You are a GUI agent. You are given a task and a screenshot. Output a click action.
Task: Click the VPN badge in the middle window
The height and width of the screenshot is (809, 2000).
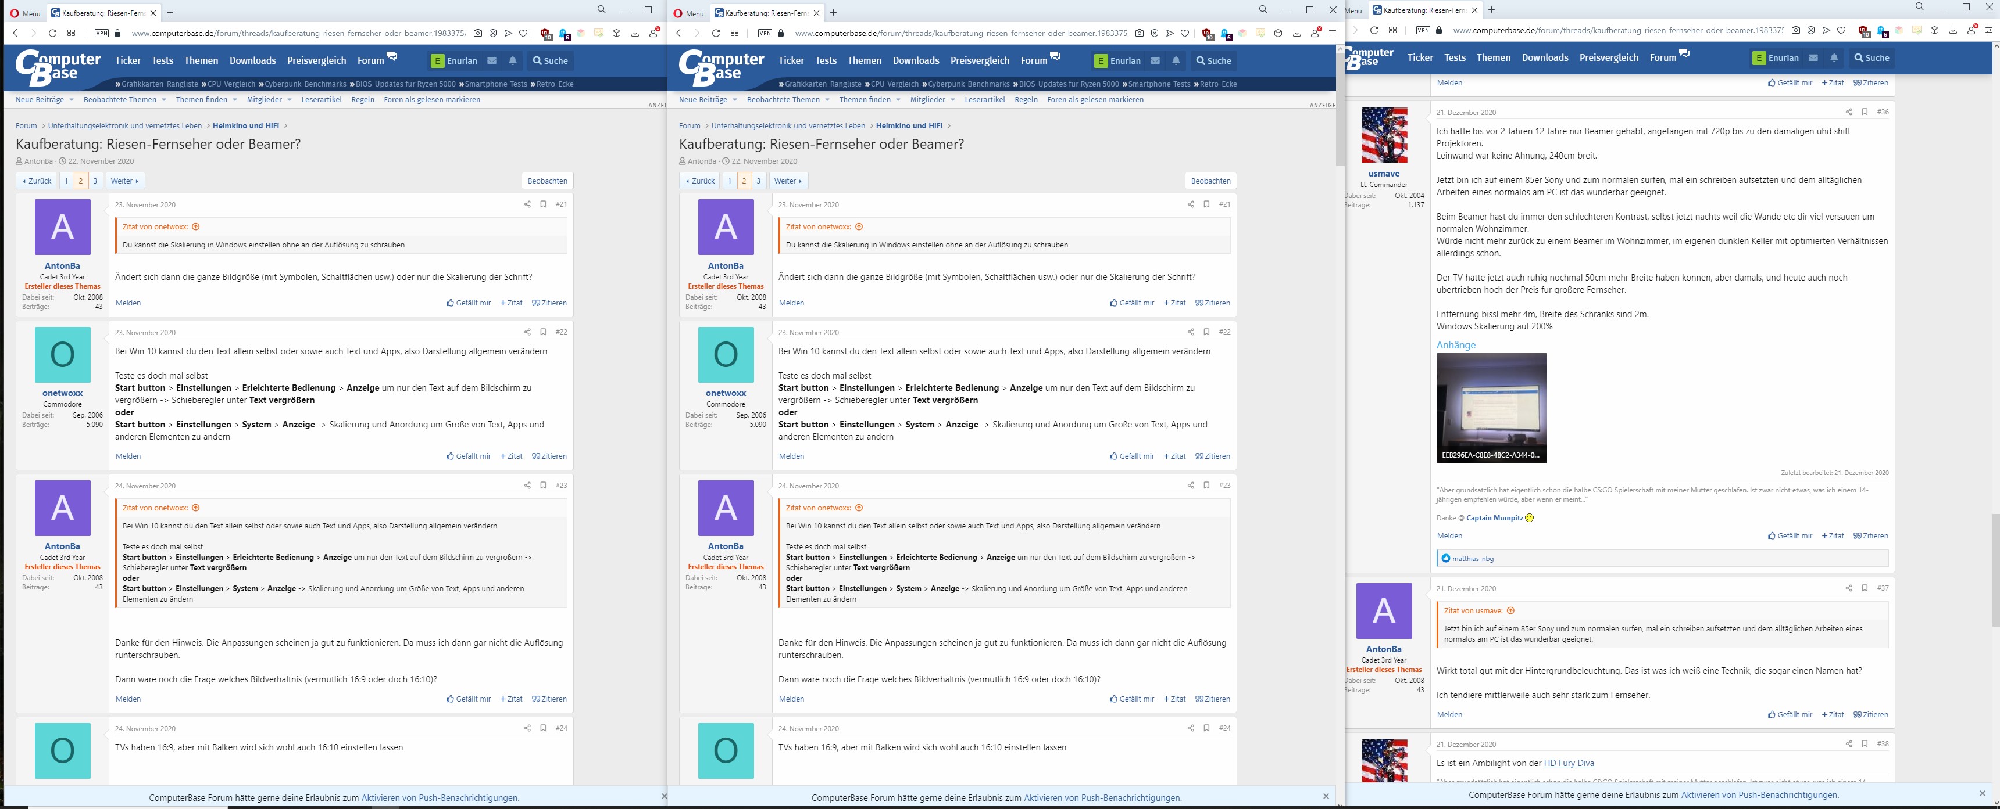click(765, 33)
